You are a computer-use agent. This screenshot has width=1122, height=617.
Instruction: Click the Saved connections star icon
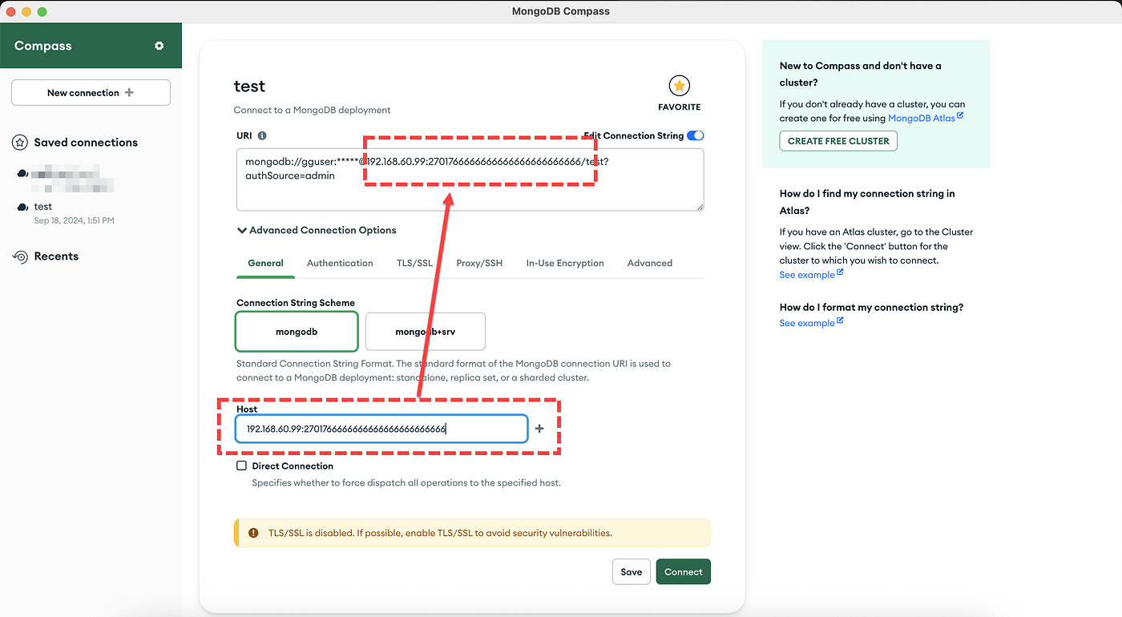point(21,143)
